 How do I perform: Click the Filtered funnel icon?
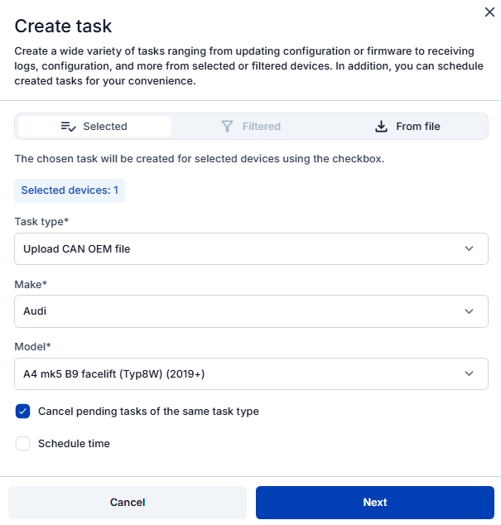pos(227,127)
